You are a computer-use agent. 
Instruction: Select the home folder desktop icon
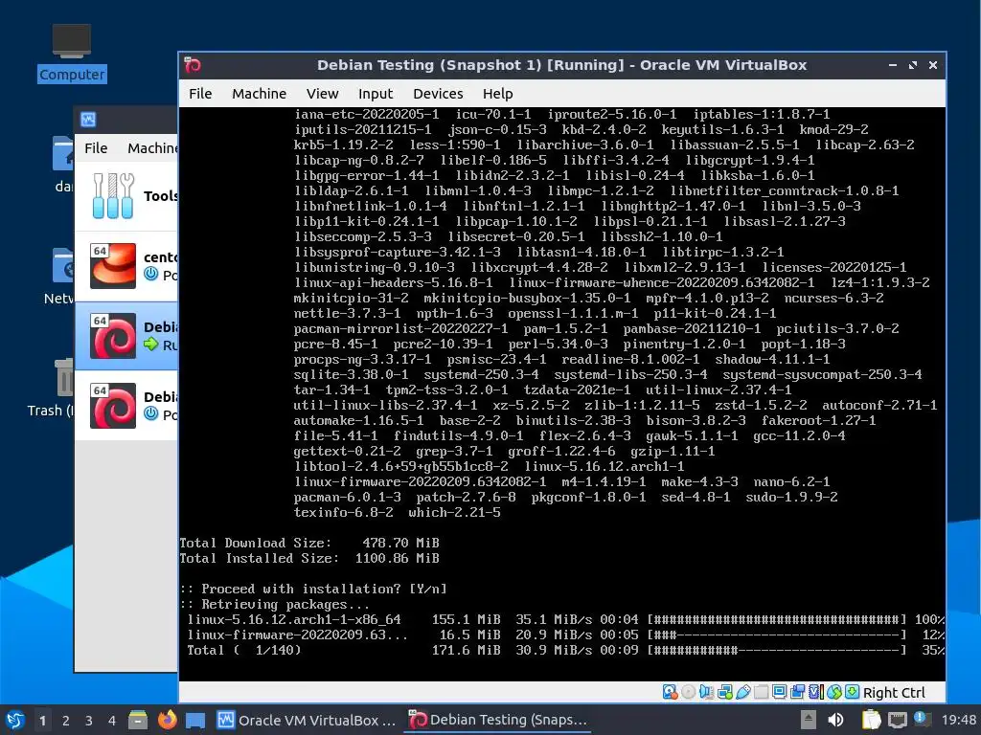[x=62, y=164]
